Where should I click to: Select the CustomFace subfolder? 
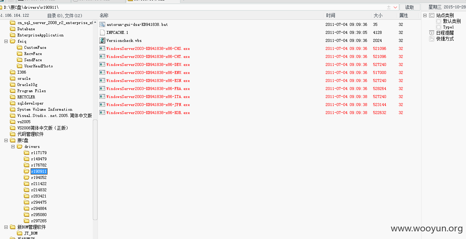35,47
